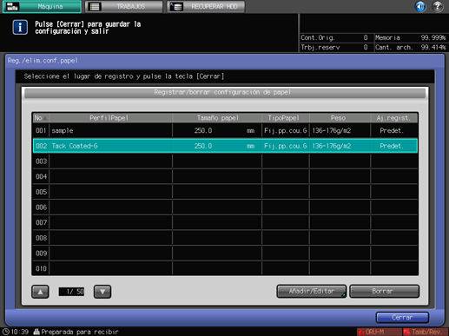Select row 001 sample profile
Image resolution: width=449 pixels, height=336 pixels.
225,130
